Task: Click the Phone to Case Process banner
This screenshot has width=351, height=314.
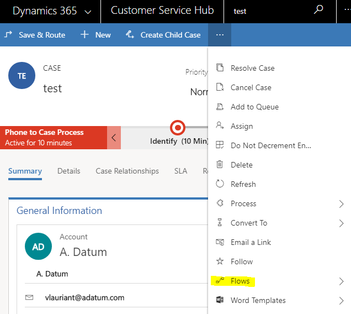Action: tap(54, 138)
